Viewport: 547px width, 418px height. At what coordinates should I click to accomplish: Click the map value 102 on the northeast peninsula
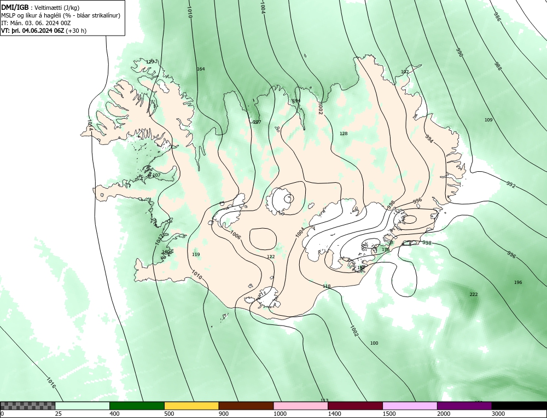click(x=405, y=72)
